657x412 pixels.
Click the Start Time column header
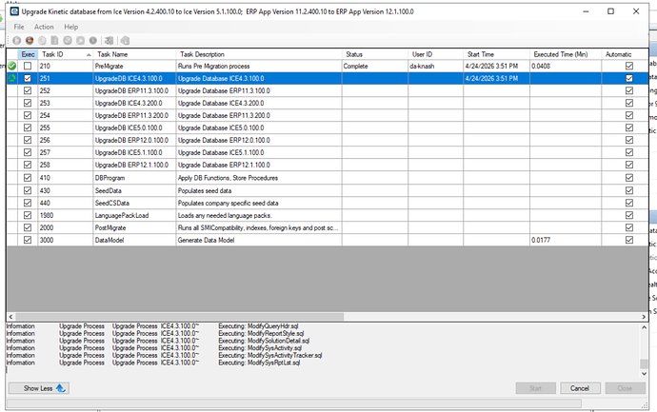coord(496,54)
